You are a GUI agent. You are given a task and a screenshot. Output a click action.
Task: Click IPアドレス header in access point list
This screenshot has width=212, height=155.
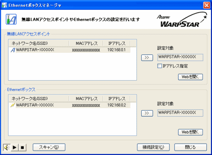tap(117, 44)
